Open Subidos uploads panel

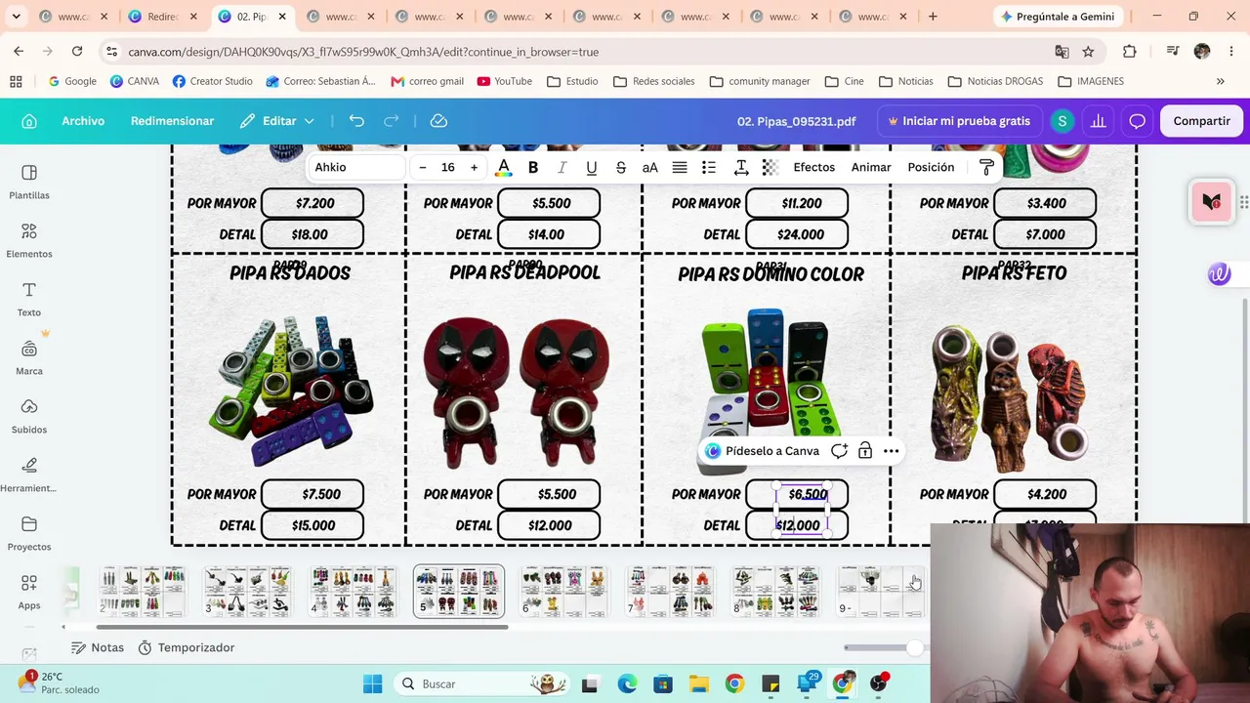[x=29, y=416]
